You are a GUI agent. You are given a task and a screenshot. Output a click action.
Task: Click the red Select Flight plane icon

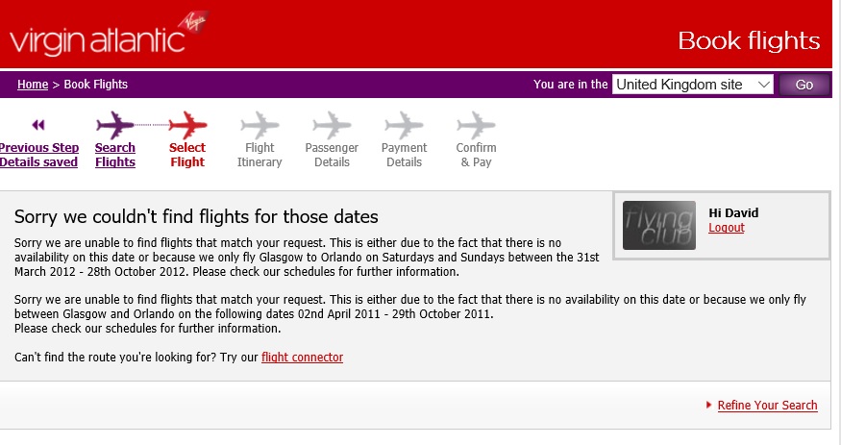click(187, 125)
